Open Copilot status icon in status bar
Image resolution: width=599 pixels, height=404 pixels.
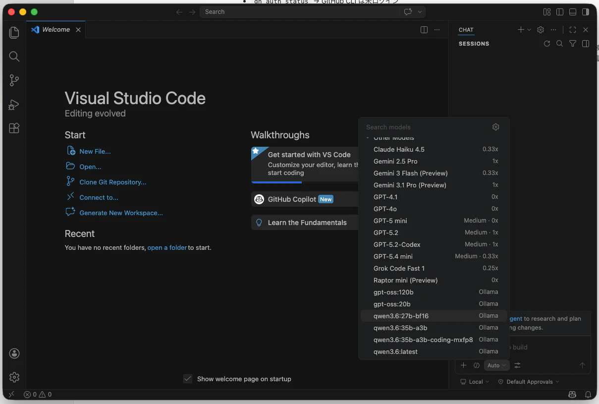pyautogui.click(x=572, y=395)
